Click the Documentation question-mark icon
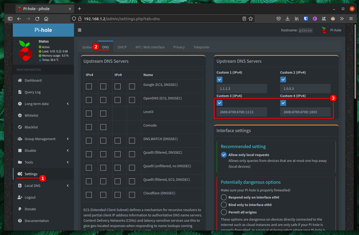This screenshot has height=235, width=359. pos(20,221)
